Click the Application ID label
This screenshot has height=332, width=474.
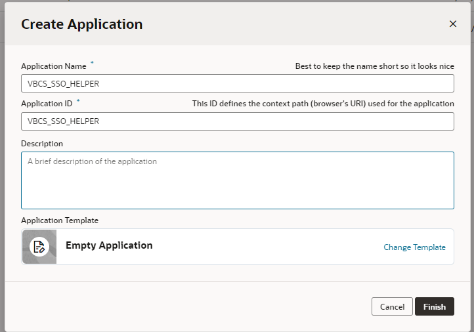[46, 104]
